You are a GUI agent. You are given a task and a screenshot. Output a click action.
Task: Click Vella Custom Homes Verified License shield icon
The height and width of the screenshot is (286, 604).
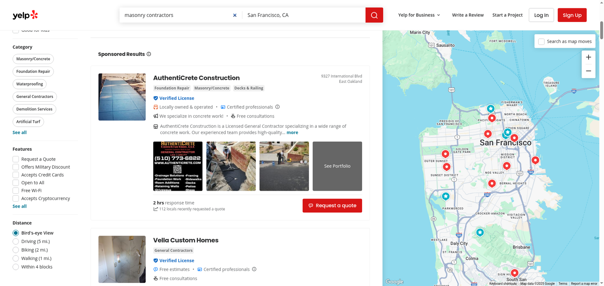(156, 260)
